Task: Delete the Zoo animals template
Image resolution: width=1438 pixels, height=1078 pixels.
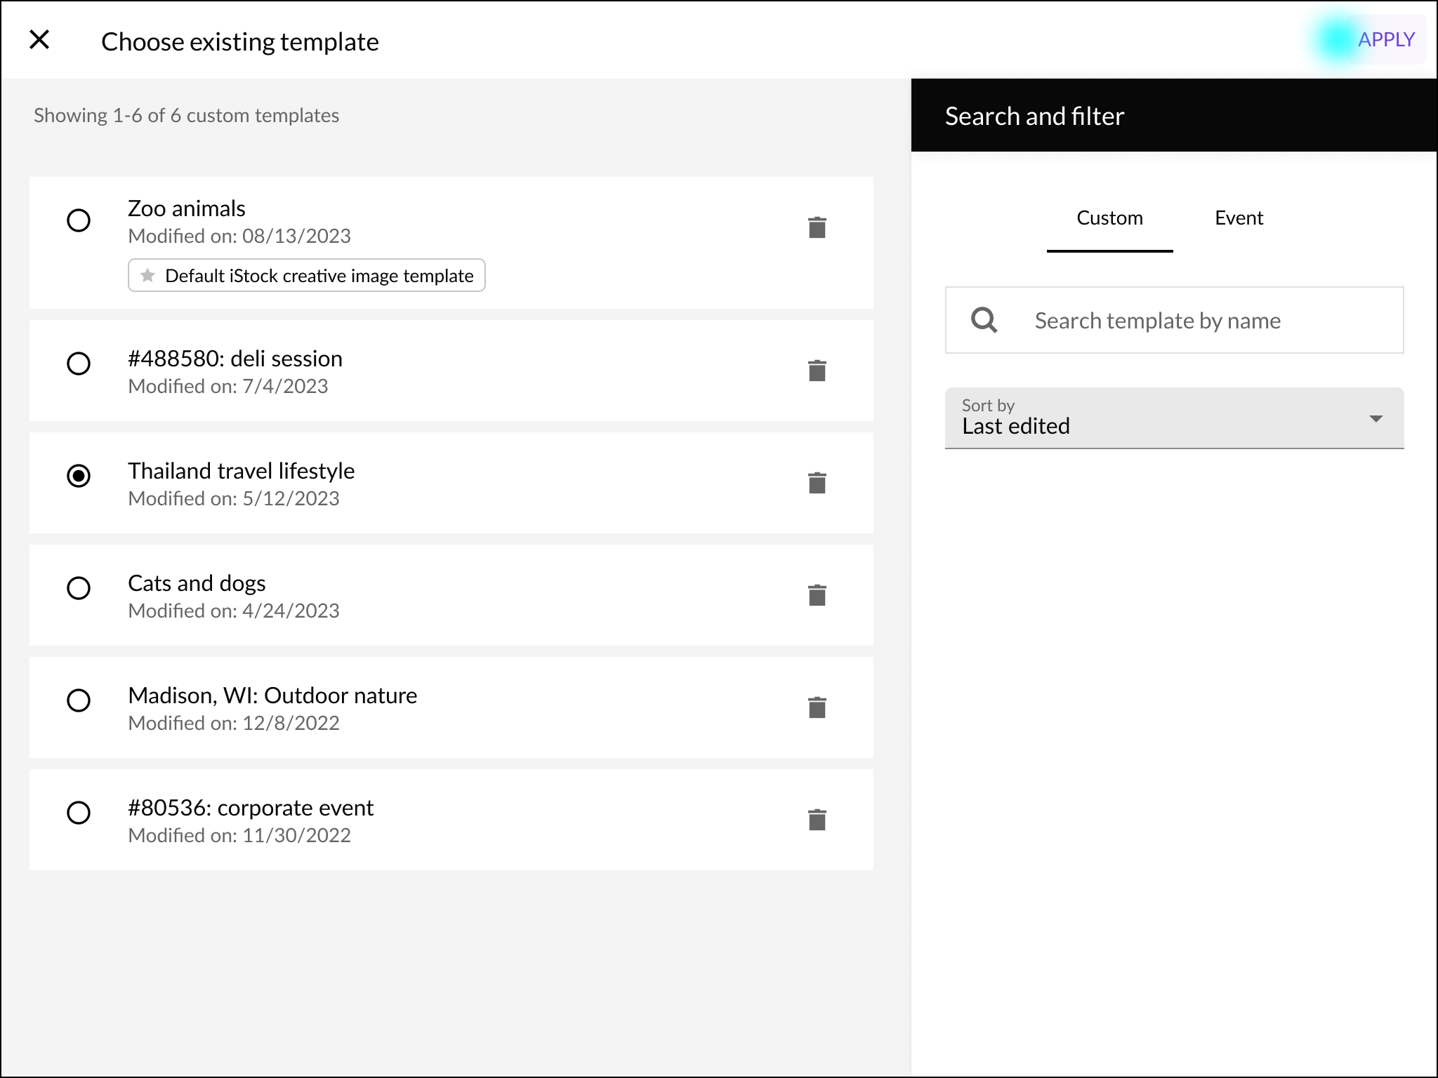Action: click(817, 227)
